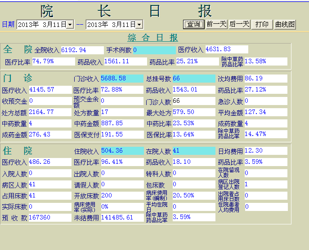
Task: Click 除中草药药品比率 value 13.58%
Action: click(266, 61)
